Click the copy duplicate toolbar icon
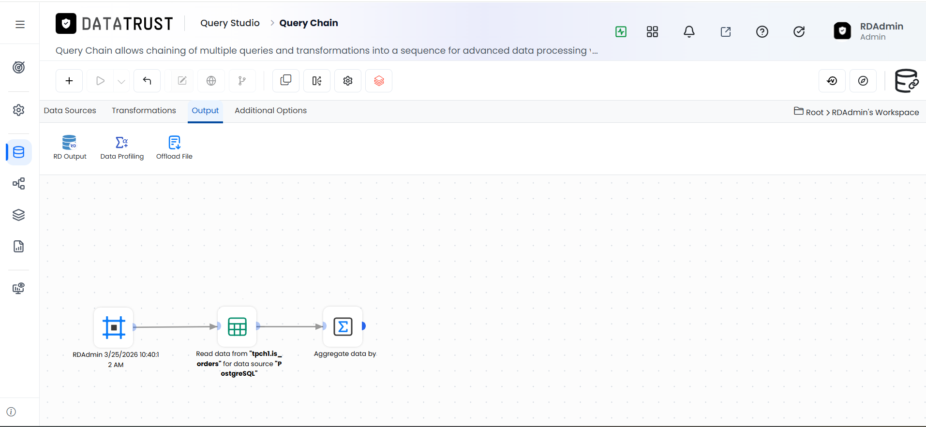This screenshot has height=427, width=926. (286, 80)
